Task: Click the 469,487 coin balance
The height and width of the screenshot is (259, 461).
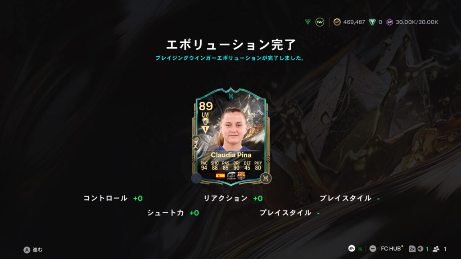Action: [x=354, y=22]
